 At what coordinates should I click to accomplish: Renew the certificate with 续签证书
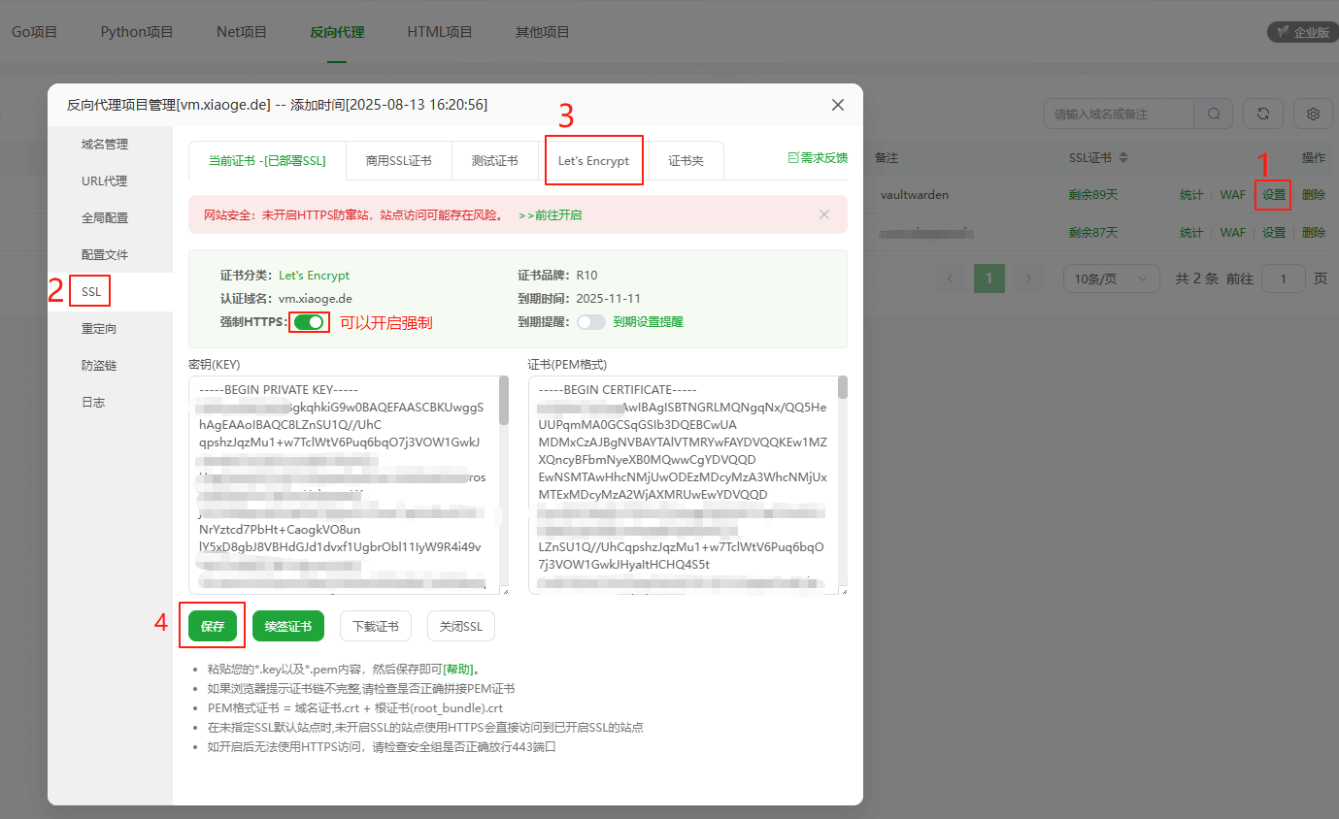(x=287, y=626)
